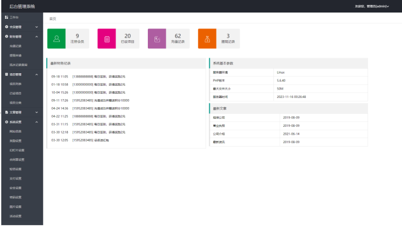The width and height of the screenshot is (402, 226).
Task: Click the 首页 breadcrumb tab
Action: (x=53, y=19)
